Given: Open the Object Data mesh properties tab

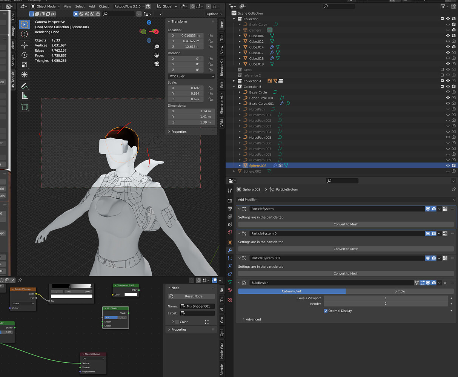Looking at the screenshot, I should (x=229, y=282).
